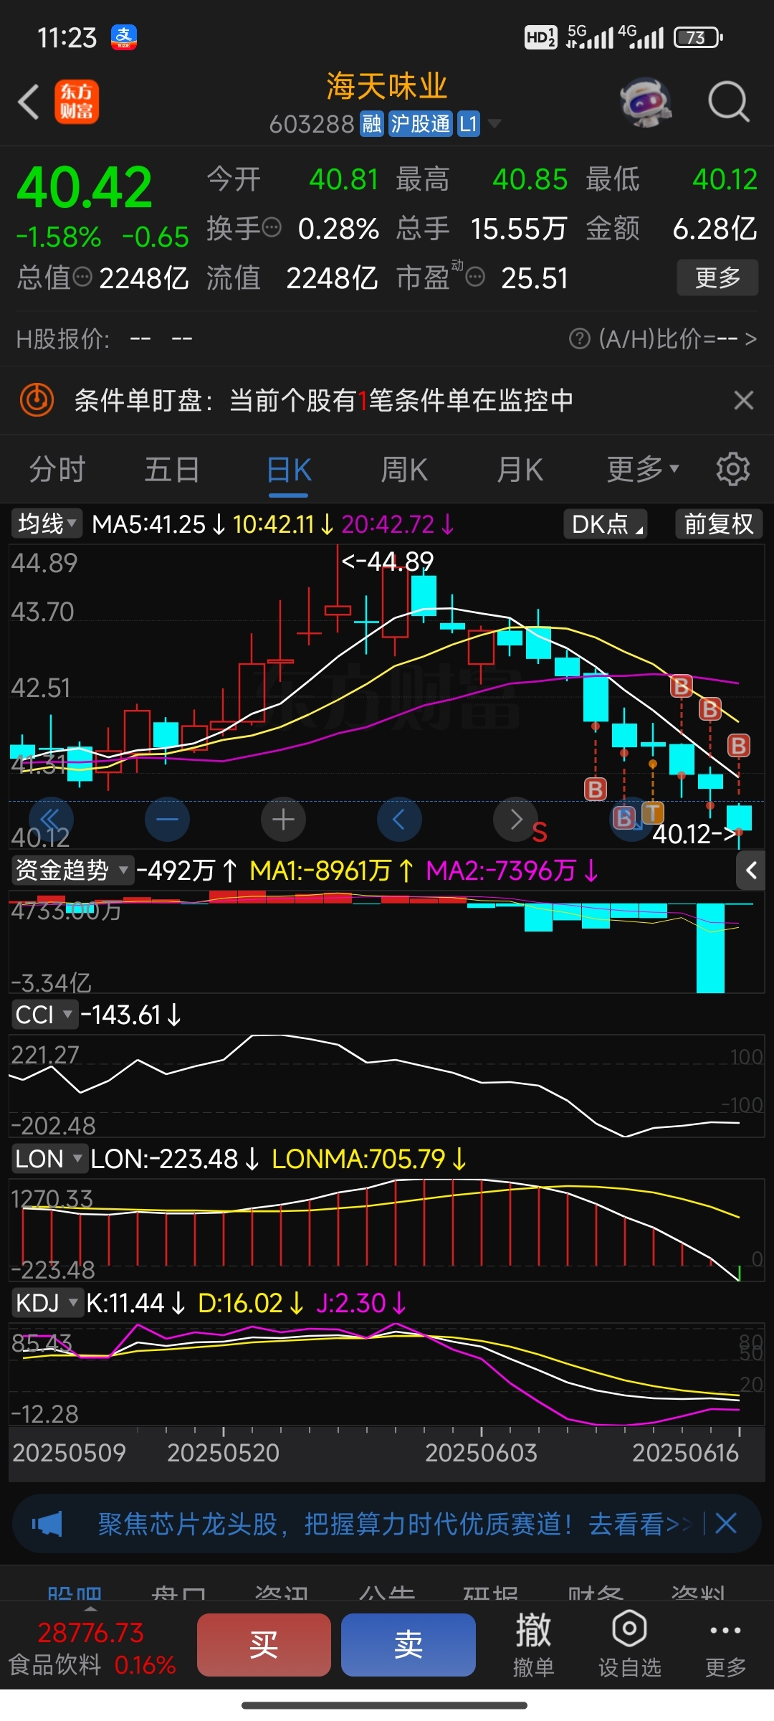The width and height of the screenshot is (774, 1721).
Task: Tap the A/H比价 help question icon
Action: [579, 338]
